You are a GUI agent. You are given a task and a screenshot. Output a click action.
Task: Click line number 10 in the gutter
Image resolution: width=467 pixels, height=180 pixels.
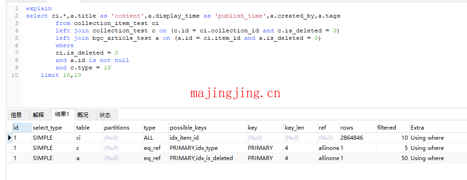coord(15,75)
